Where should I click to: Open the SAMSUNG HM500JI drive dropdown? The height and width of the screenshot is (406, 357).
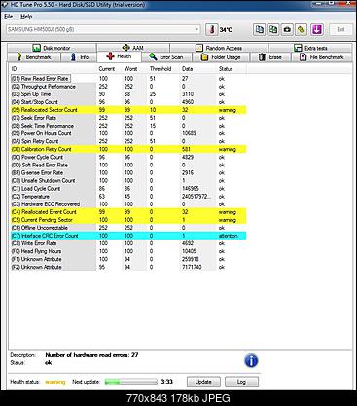[x=103, y=30]
